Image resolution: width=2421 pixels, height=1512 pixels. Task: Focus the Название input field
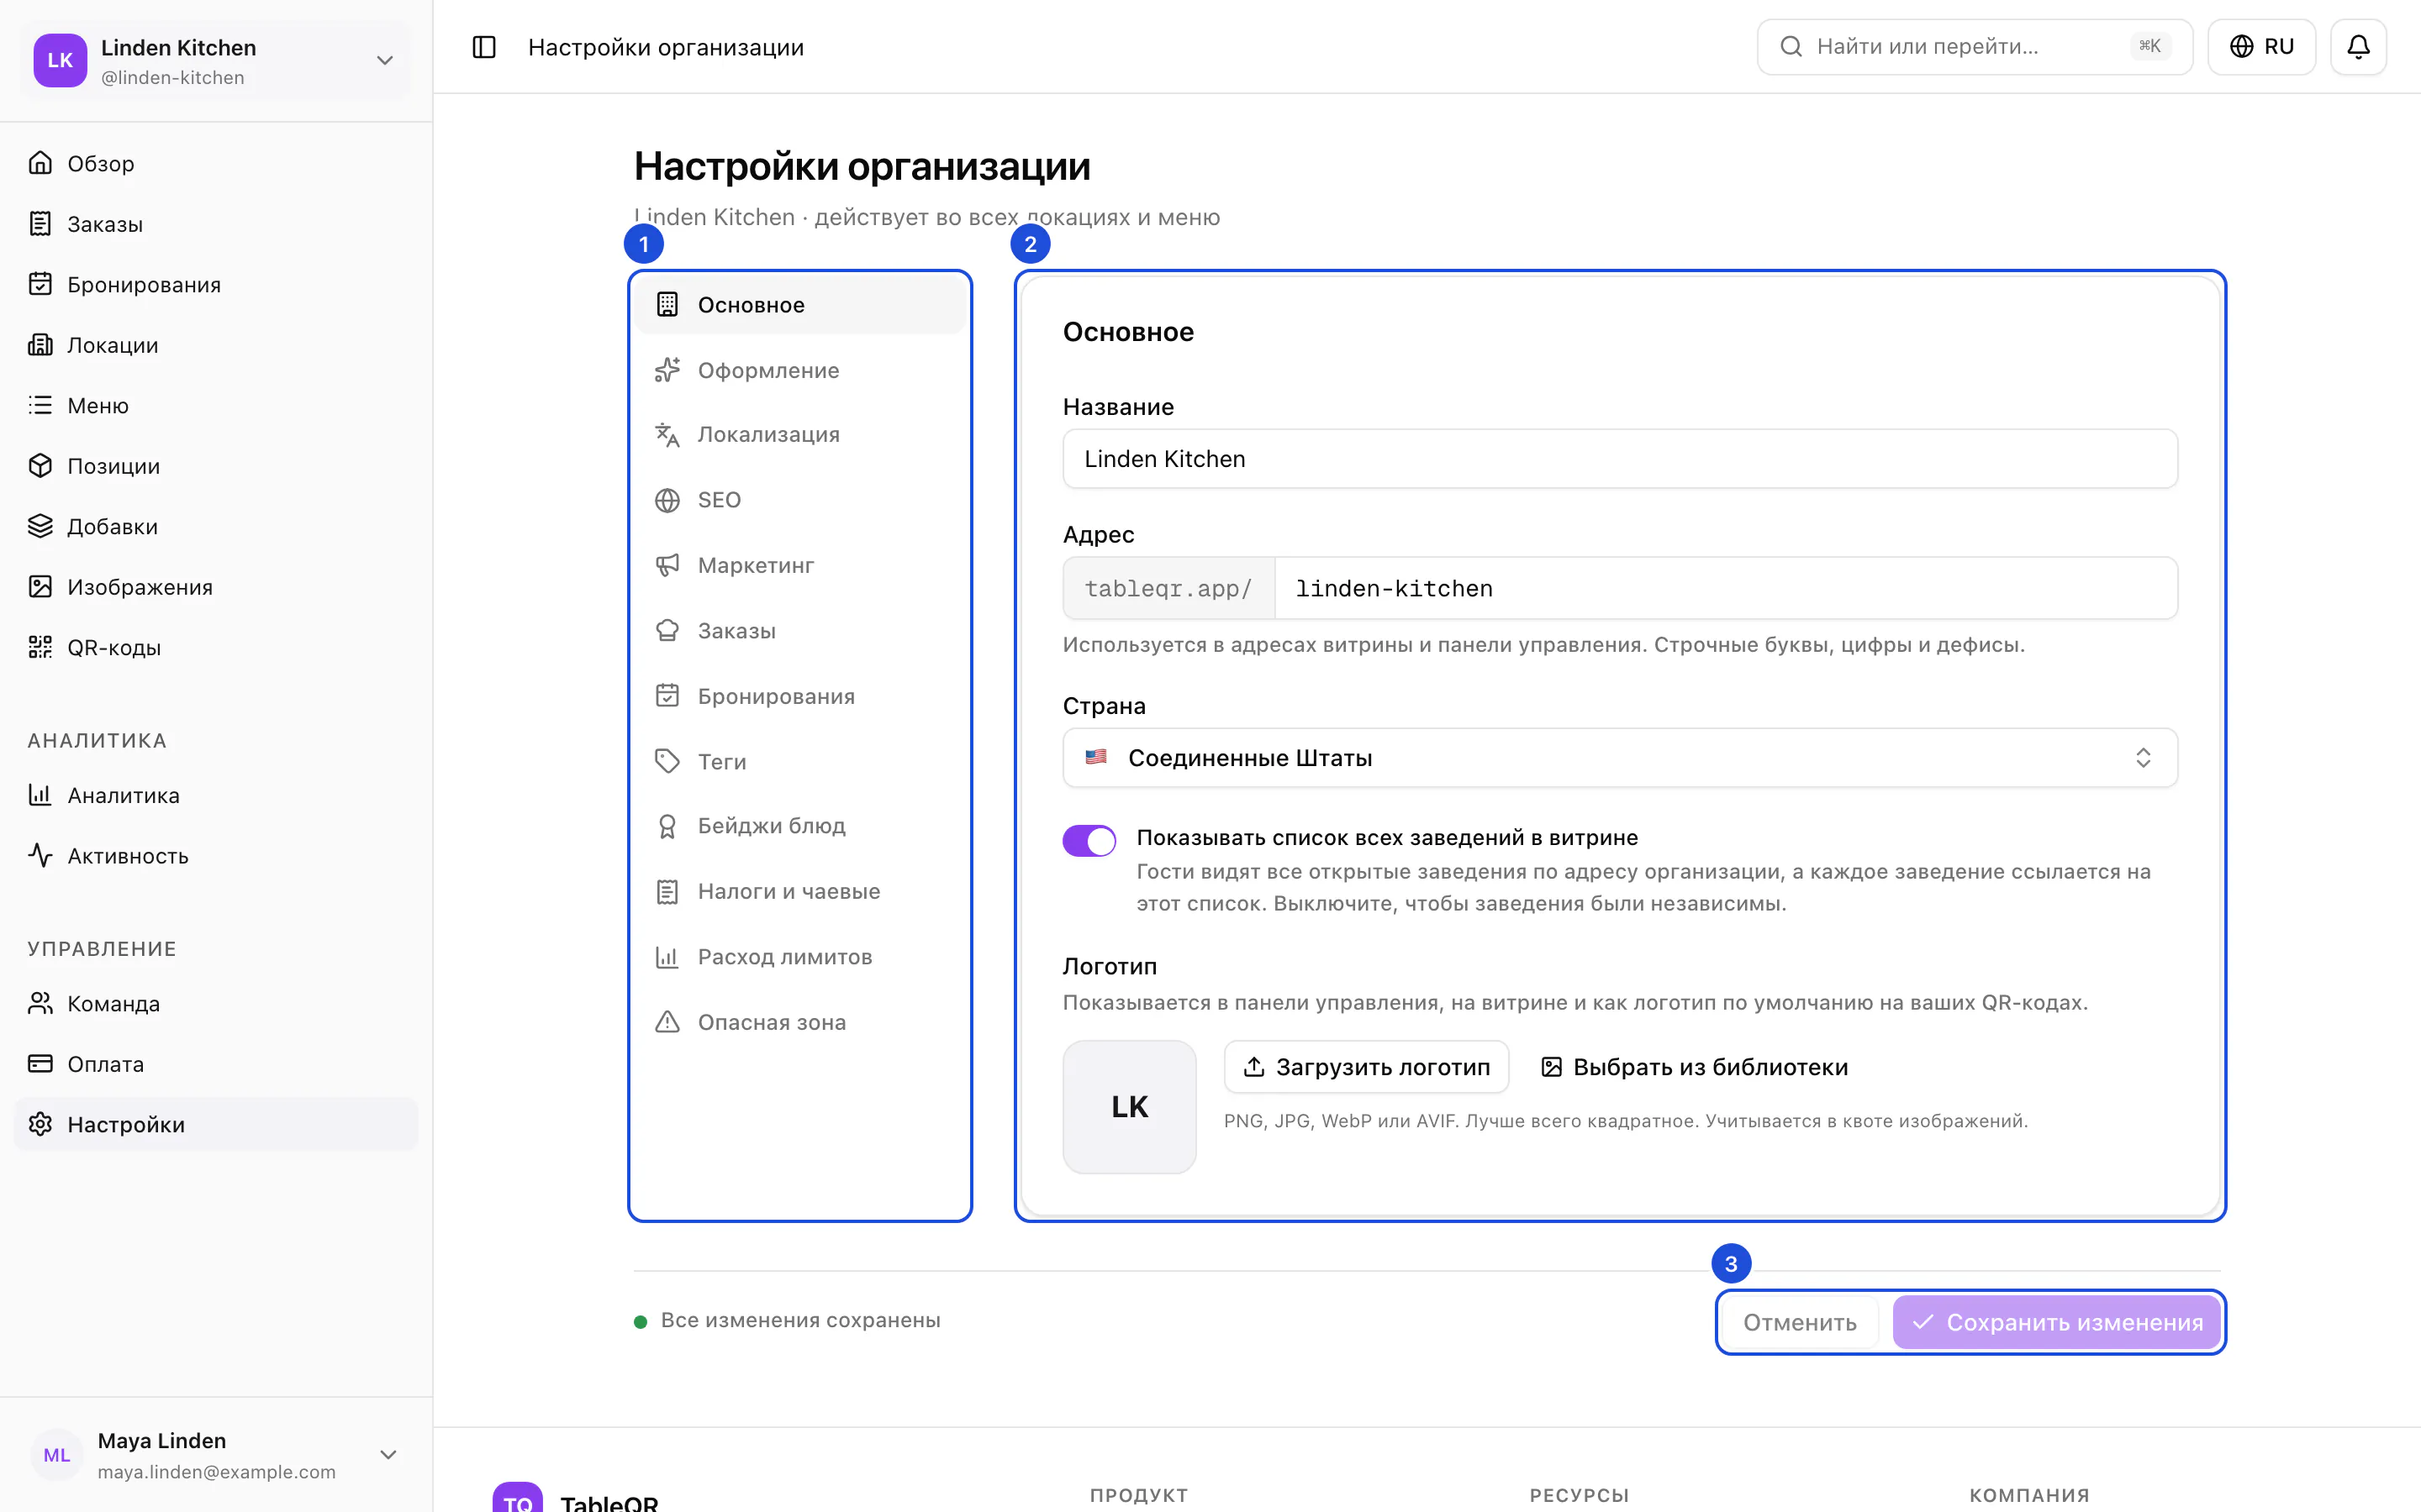point(1620,459)
